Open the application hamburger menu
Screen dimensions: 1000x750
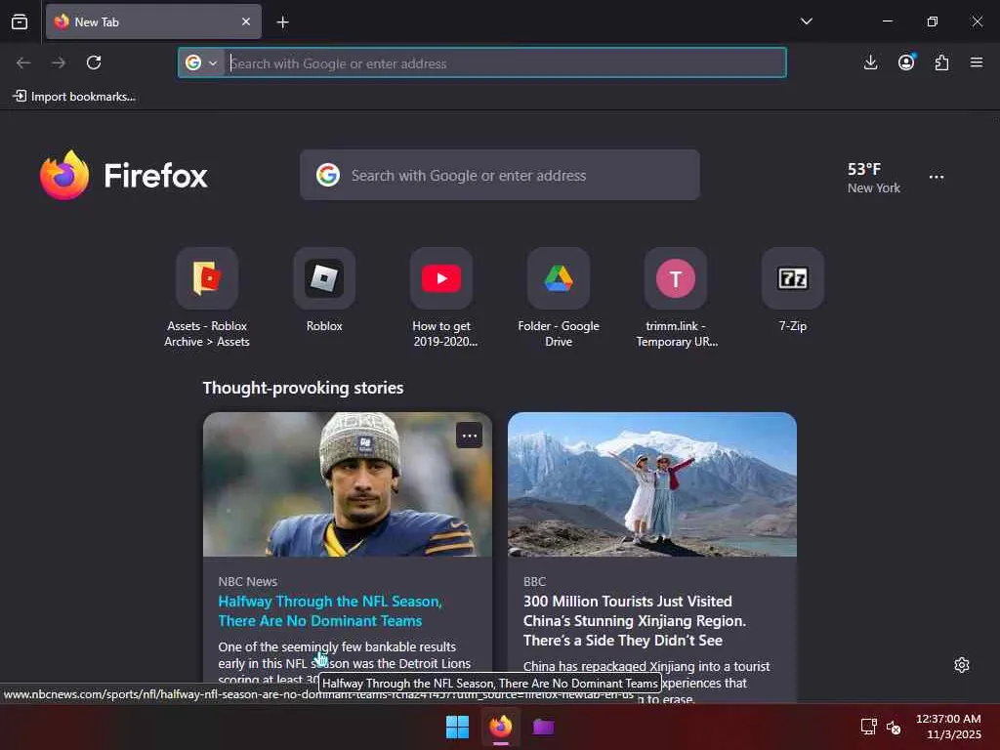977,62
